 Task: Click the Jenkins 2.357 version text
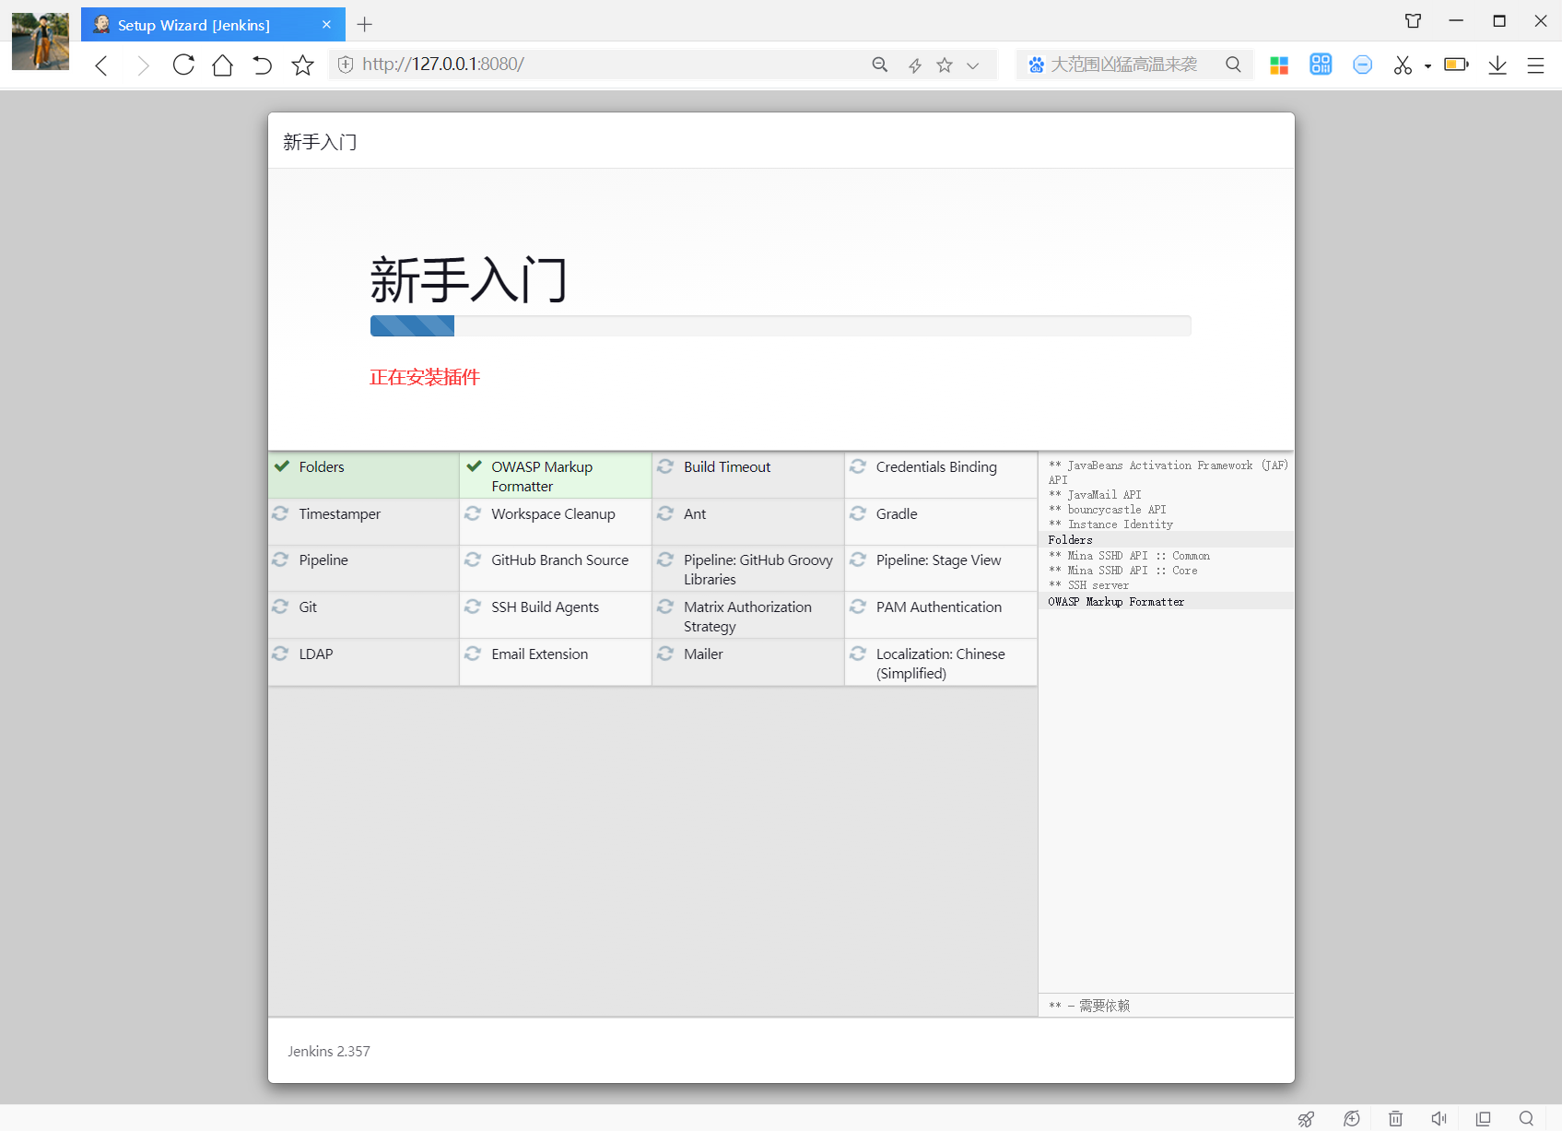[329, 1051]
